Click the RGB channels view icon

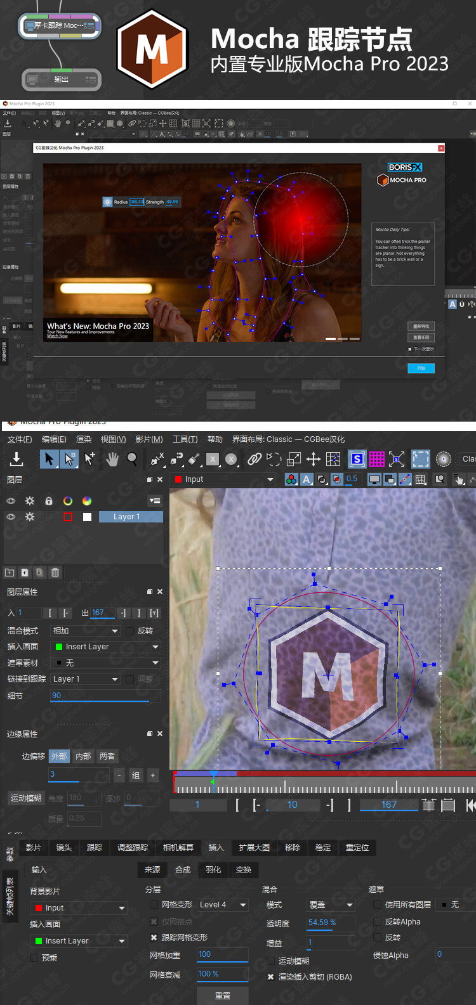[291, 479]
